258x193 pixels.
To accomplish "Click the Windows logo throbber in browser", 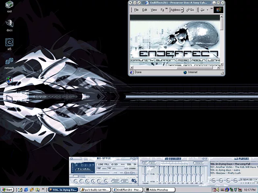I will 218,10.
